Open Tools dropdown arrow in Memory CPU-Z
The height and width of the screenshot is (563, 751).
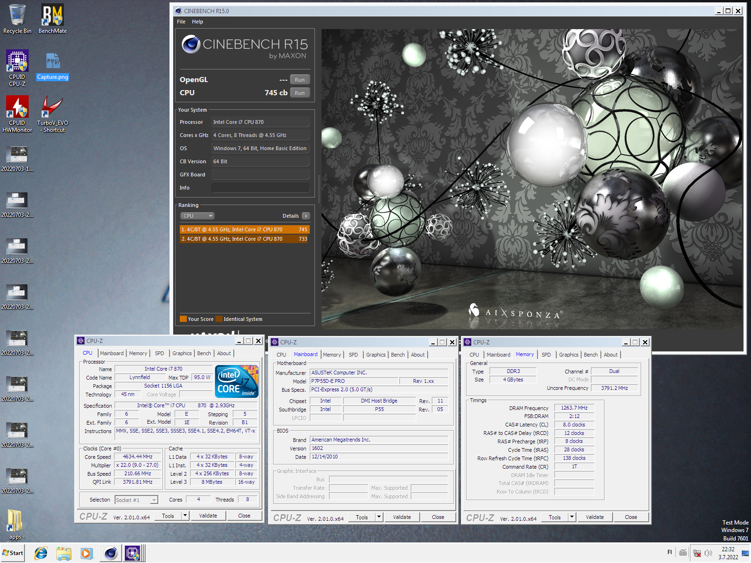pos(572,517)
